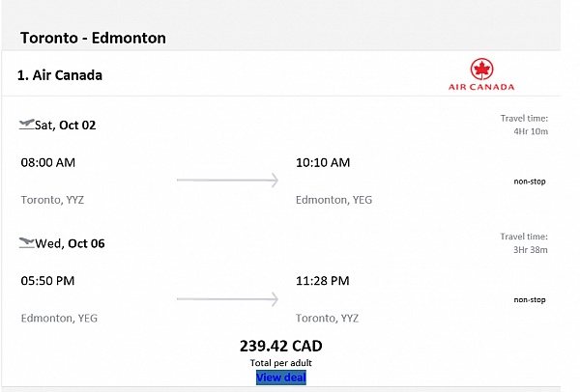Viewport: 580px width, 392px height.
Task: Click the 11:28 PM return arrival time
Action: tap(322, 281)
